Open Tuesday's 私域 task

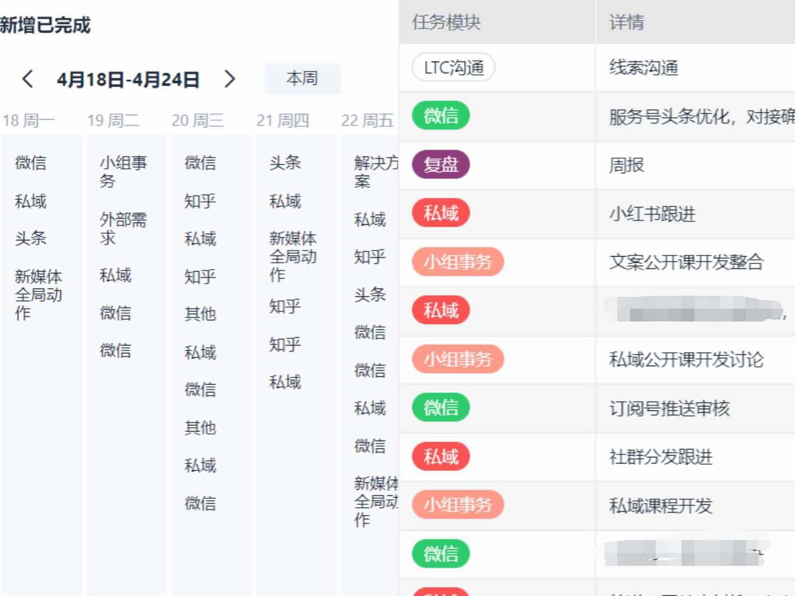pos(116,275)
